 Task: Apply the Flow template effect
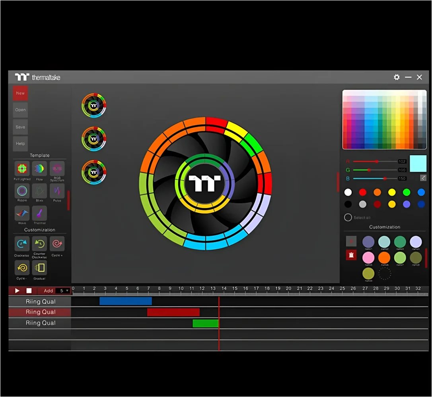coord(39,168)
